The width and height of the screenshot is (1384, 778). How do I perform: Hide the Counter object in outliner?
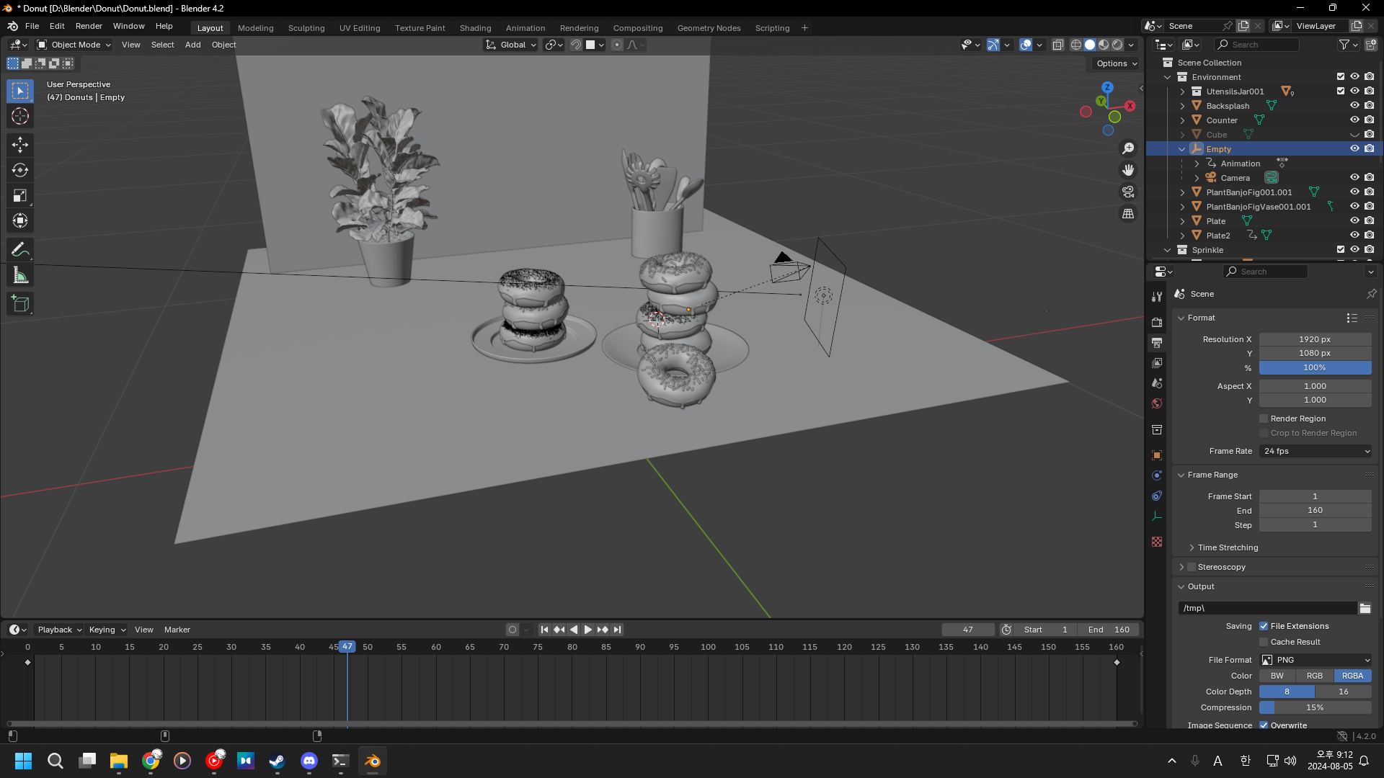(1354, 120)
